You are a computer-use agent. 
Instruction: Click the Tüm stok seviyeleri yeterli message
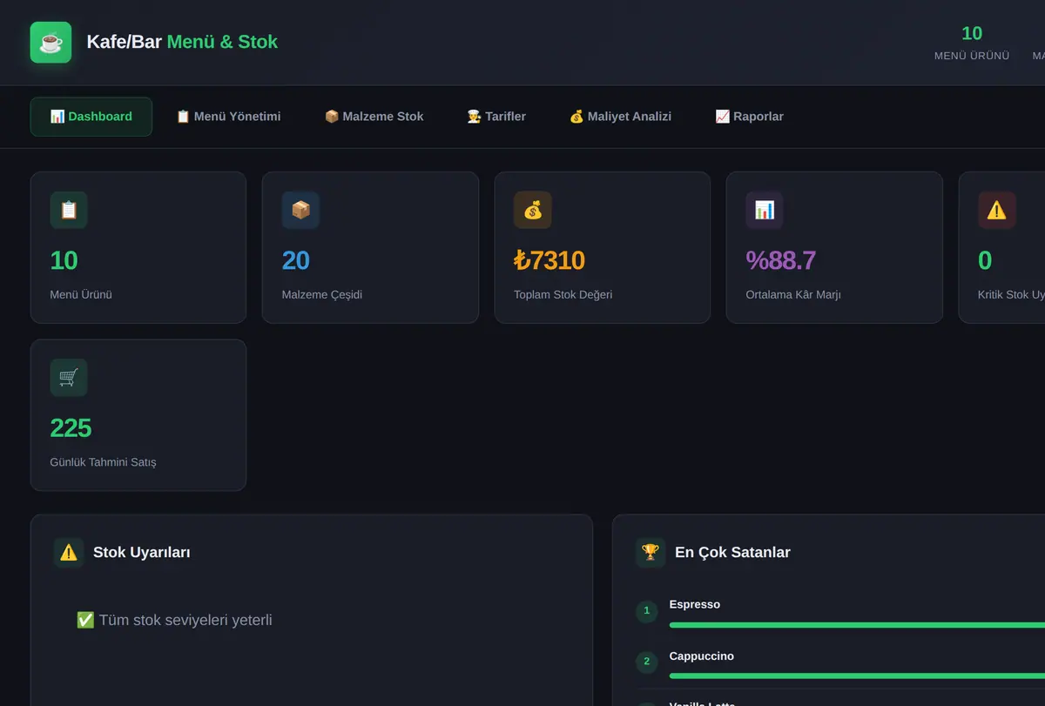(174, 620)
